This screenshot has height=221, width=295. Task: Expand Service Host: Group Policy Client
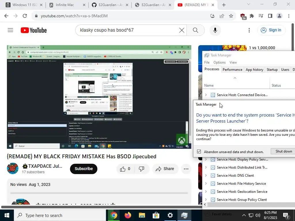pyautogui.click(x=206, y=200)
